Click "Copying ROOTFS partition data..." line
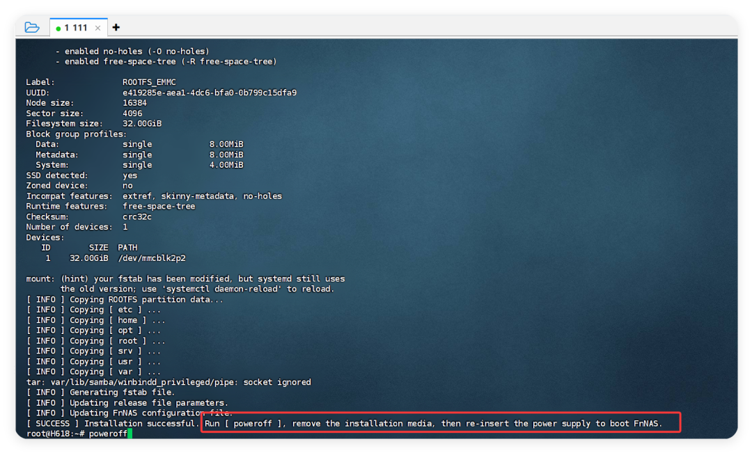The width and height of the screenshot is (752, 453). click(125, 300)
